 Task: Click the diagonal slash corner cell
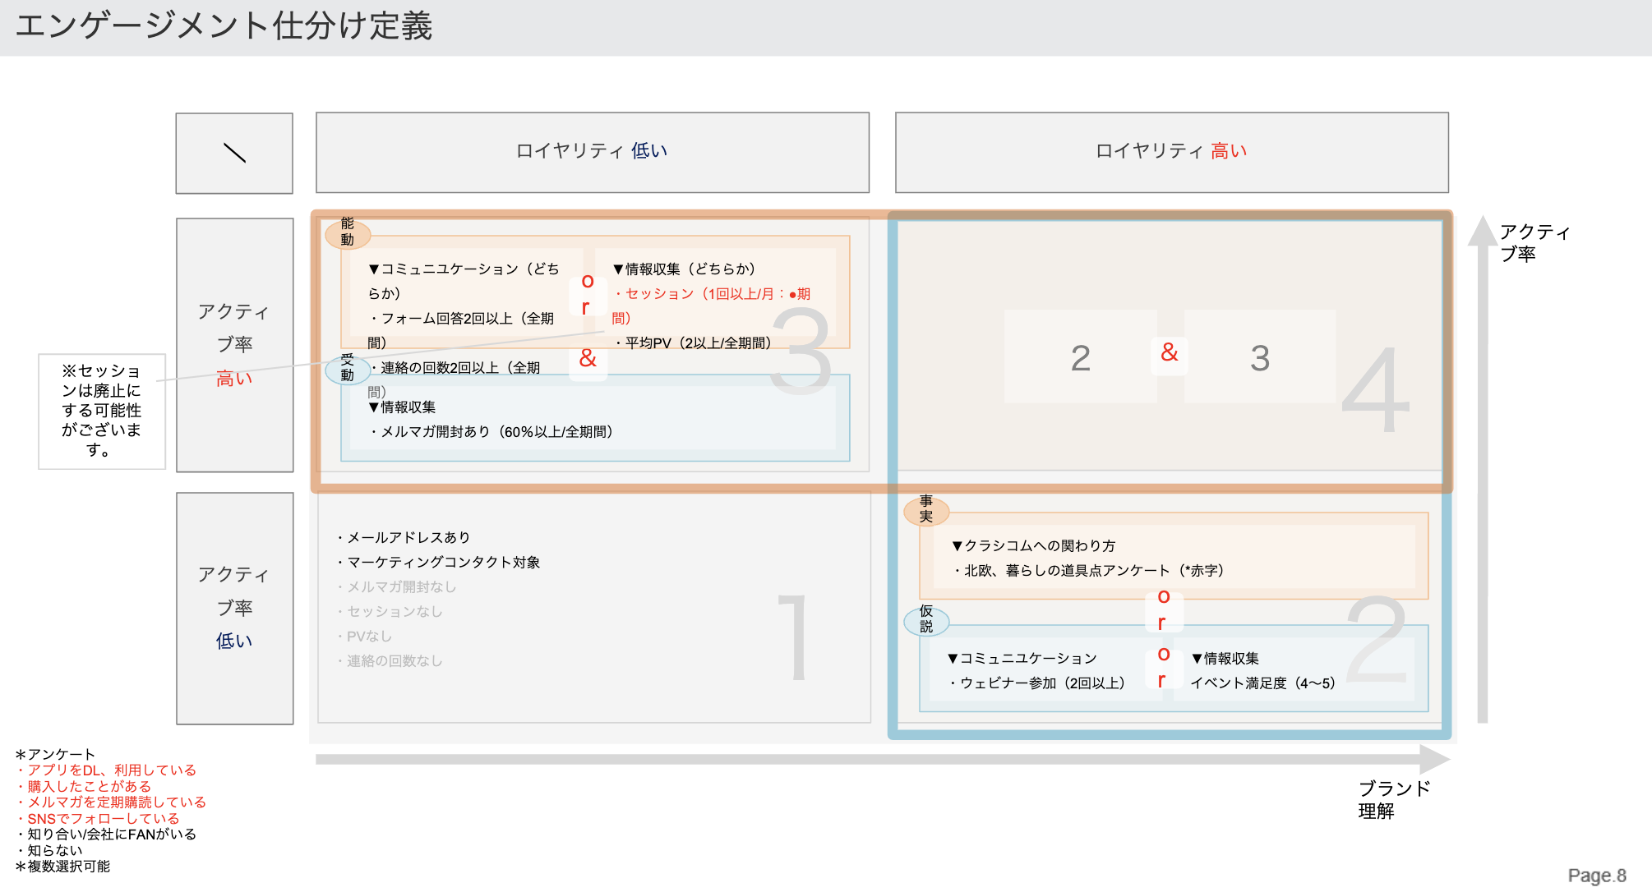pyautogui.click(x=234, y=154)
